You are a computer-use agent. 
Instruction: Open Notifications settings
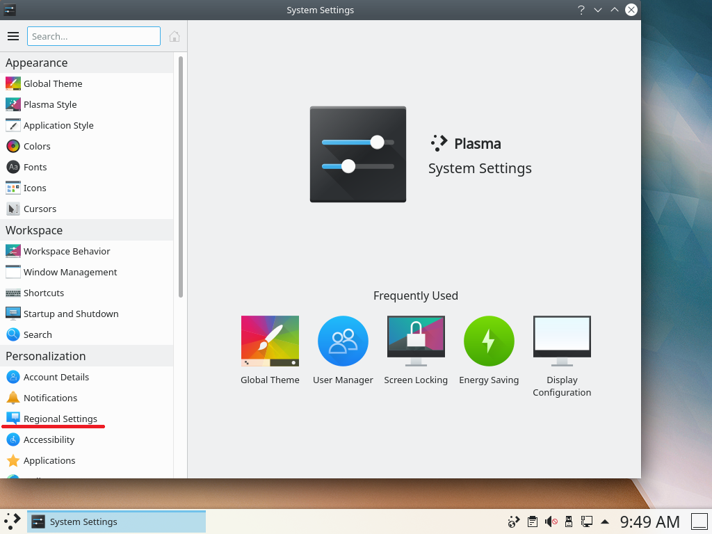pyautogui.click(x=86, y=398)
